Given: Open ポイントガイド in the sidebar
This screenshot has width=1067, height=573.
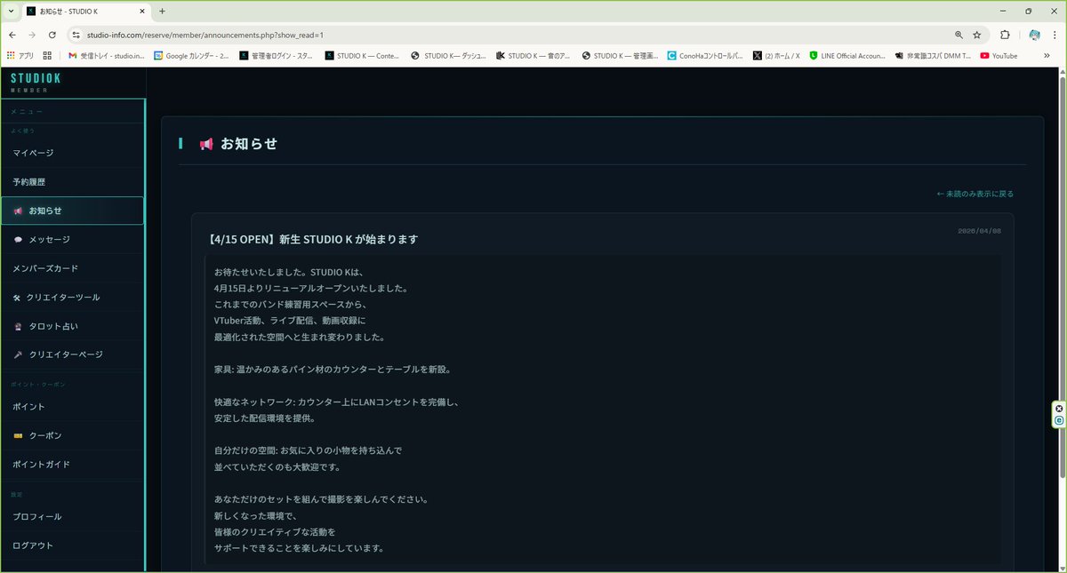Looking at the screenshot, I should 72,464.
